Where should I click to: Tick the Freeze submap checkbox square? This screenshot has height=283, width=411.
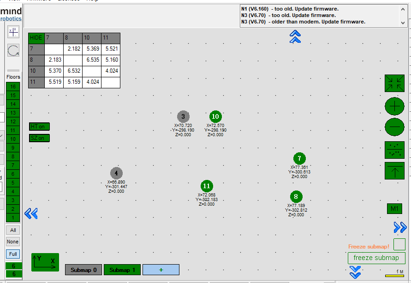(x=399, y=244)
